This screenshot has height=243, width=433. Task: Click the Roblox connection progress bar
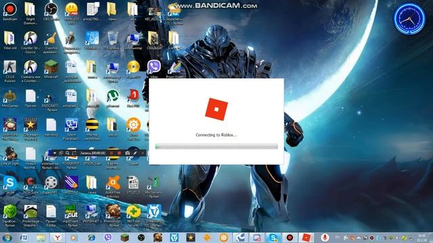pos(216,146)
